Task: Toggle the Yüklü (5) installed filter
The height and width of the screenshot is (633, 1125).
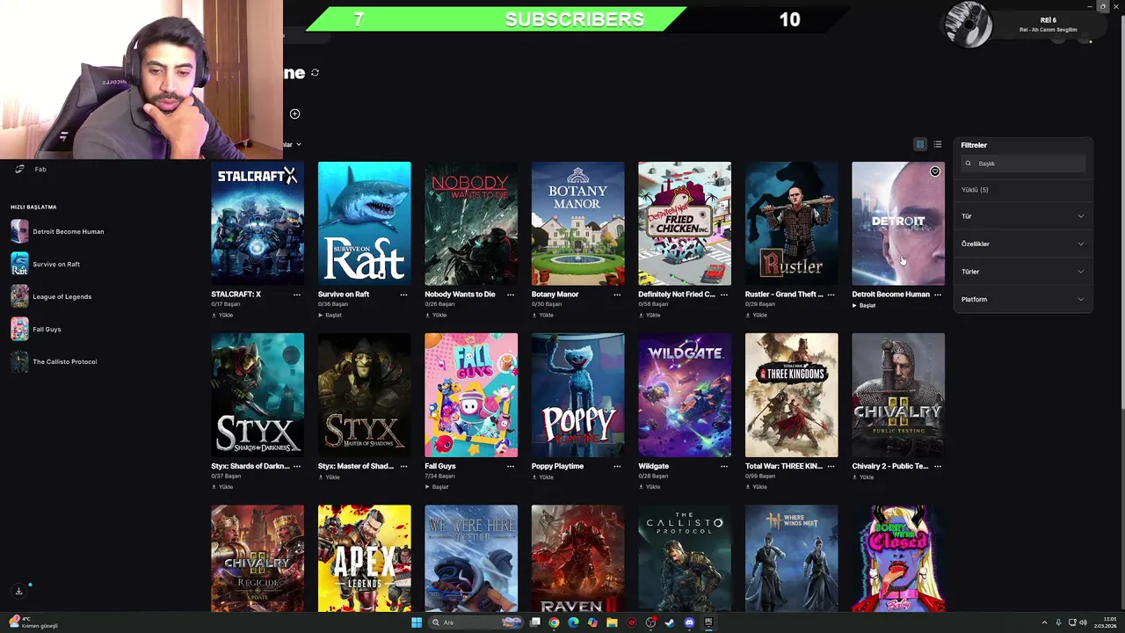Action: pos(975,190)
